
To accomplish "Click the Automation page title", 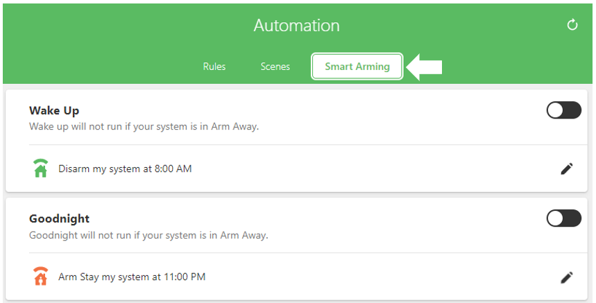I will pos(296,26).
